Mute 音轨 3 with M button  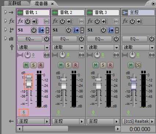coord(96,65)
